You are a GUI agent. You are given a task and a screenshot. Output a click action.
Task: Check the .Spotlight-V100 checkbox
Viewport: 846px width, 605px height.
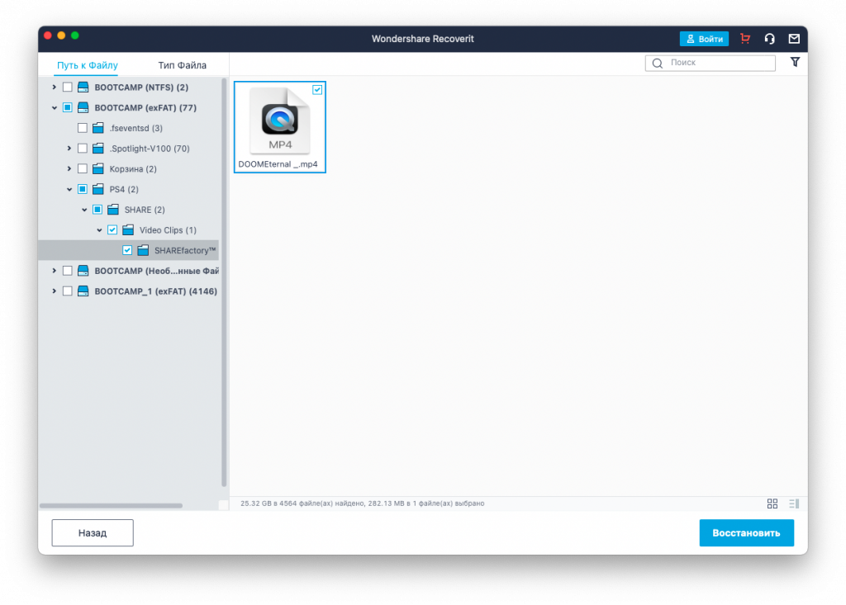[83, 149]
